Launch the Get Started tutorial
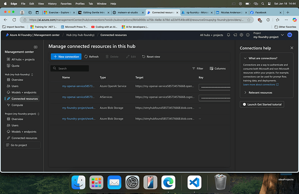299x194 pixels. pyautogui.click(x=262, y=104)
